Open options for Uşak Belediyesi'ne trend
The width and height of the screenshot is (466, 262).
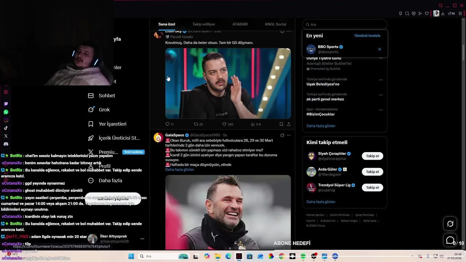pos(381,80)
